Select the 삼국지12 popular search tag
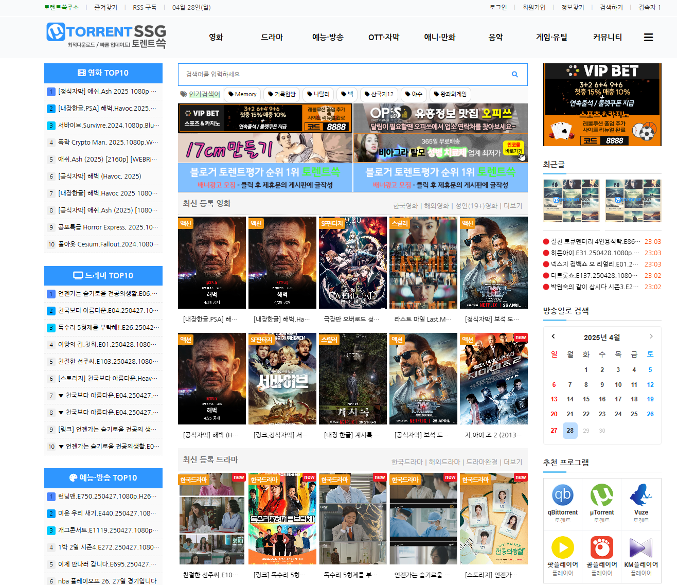677x585 pixels. (x=379, y=94)
